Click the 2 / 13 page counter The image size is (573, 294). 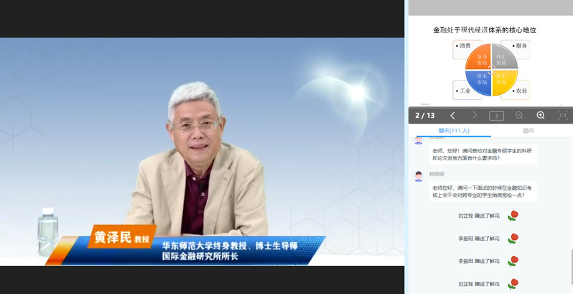[x=424, y=116]
